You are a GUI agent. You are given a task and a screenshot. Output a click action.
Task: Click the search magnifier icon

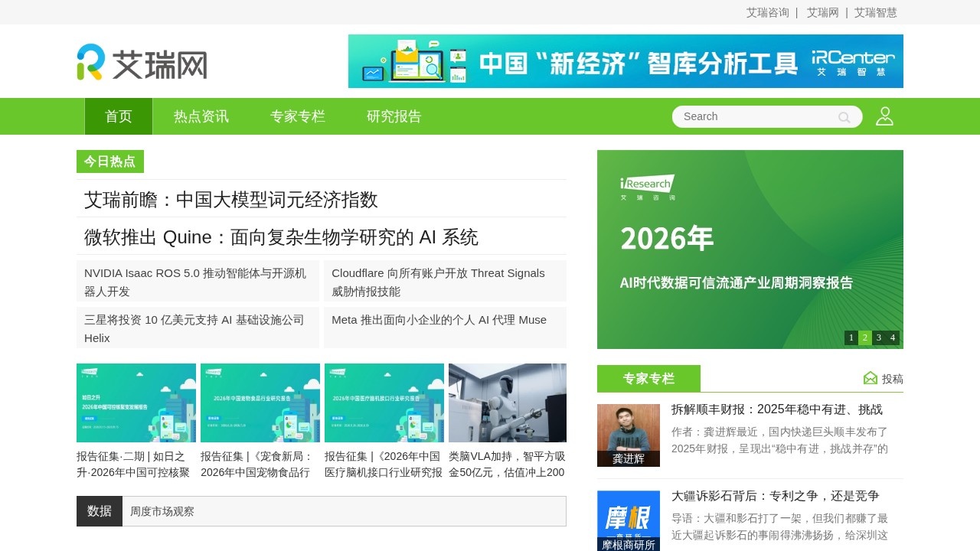click(x=844, y=117)
